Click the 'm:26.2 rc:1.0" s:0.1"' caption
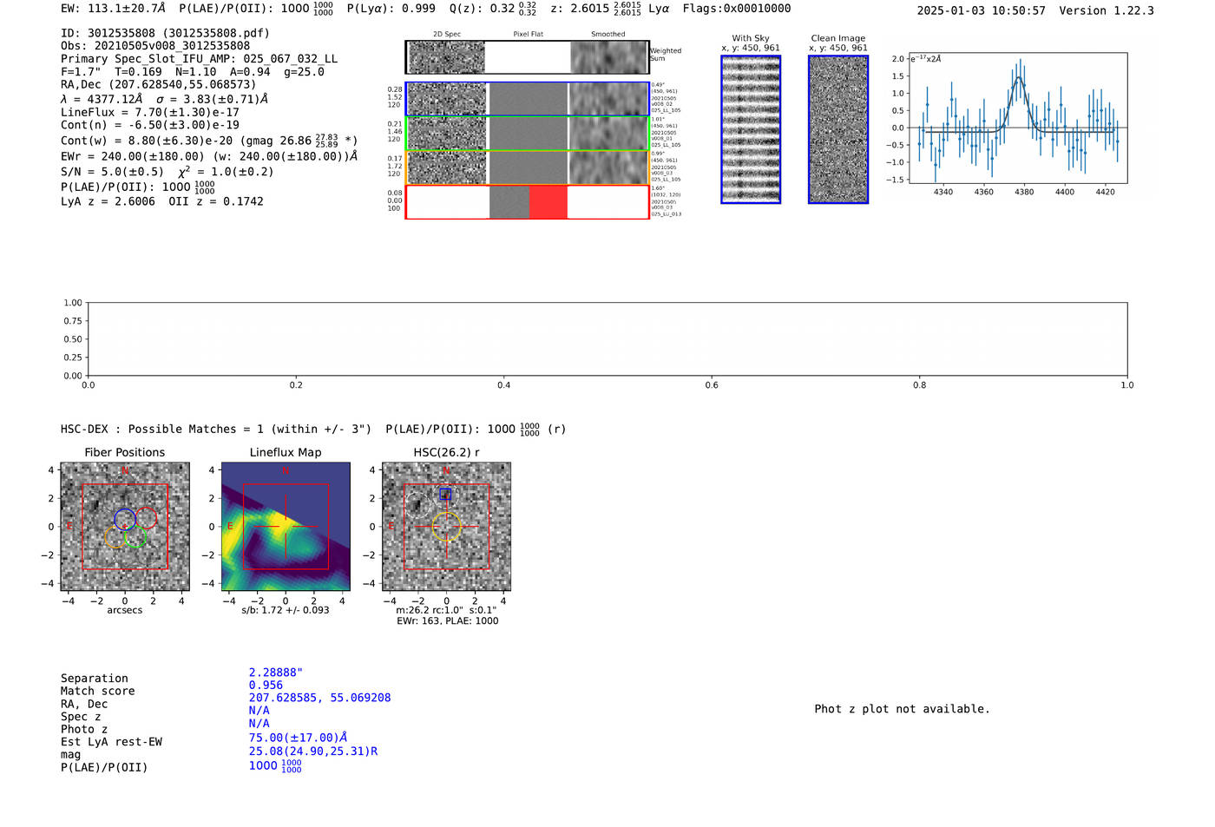1215x827 pixels. [446, 610]
